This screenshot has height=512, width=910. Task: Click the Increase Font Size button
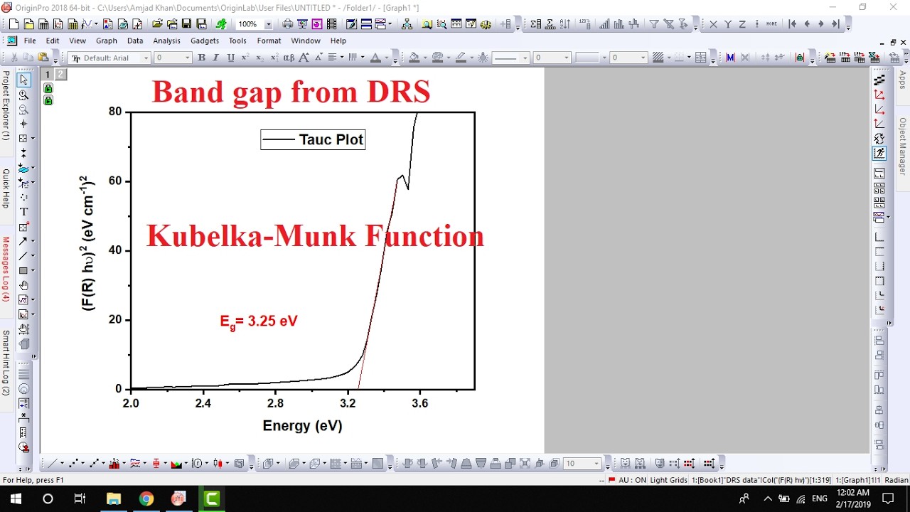tap(304, 58)
